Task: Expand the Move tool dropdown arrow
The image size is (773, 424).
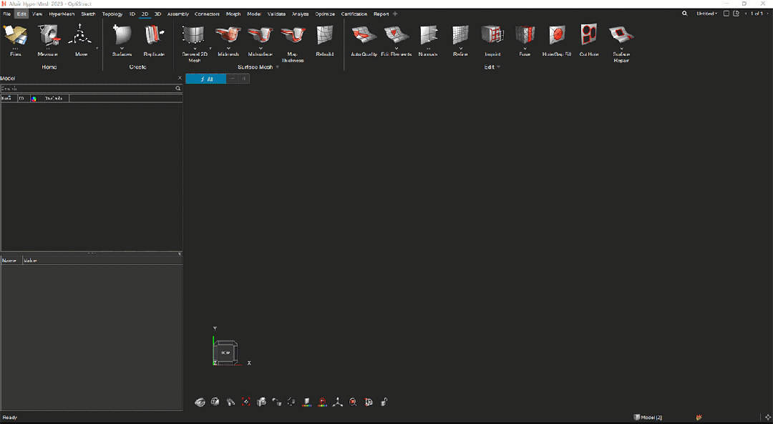Action: coord(97,49)
